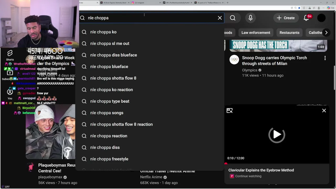The width and height of the screenshot is (336, 189).
Task: Open the Restaurants filter chip
Action: pos(289,33)
